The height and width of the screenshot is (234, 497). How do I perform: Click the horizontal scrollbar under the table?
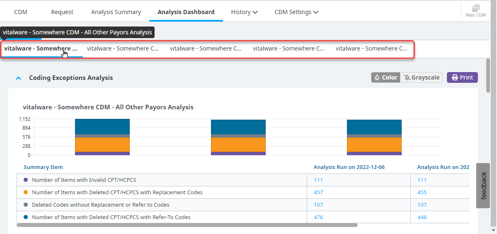pos(187,225)
